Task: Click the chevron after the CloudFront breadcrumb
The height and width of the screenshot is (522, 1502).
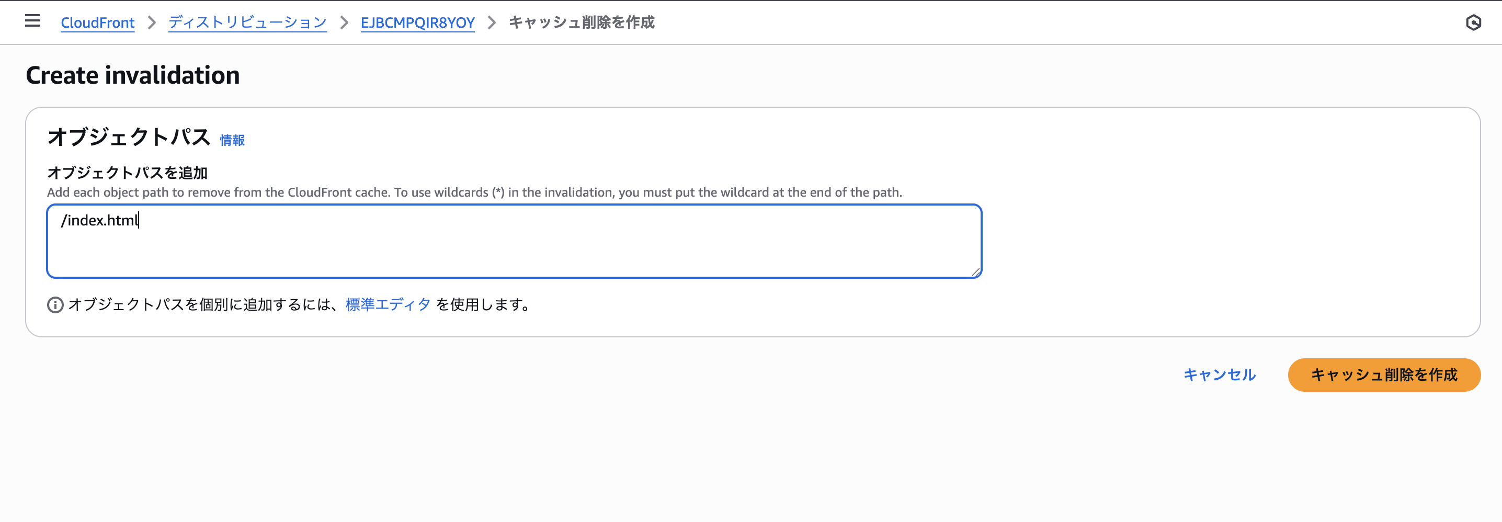Action: pos(152,22)
